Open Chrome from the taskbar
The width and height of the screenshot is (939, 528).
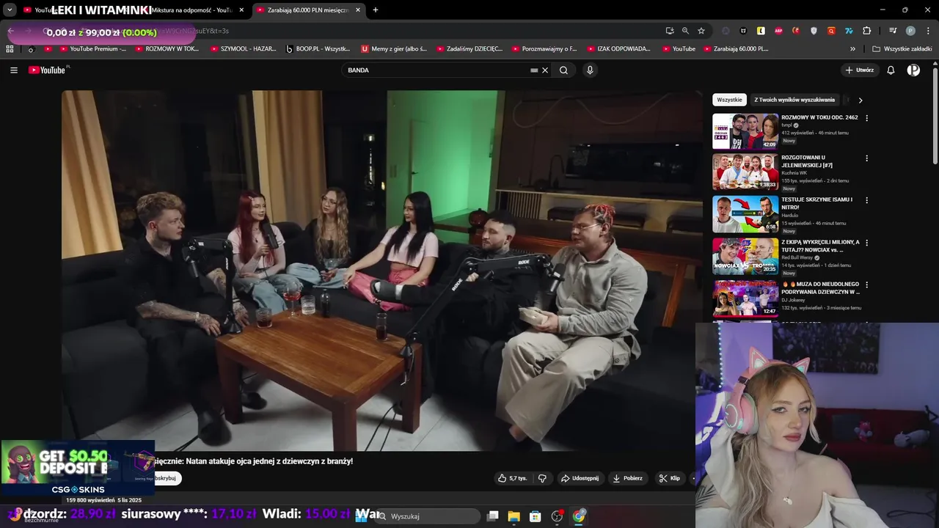[579, 516]
